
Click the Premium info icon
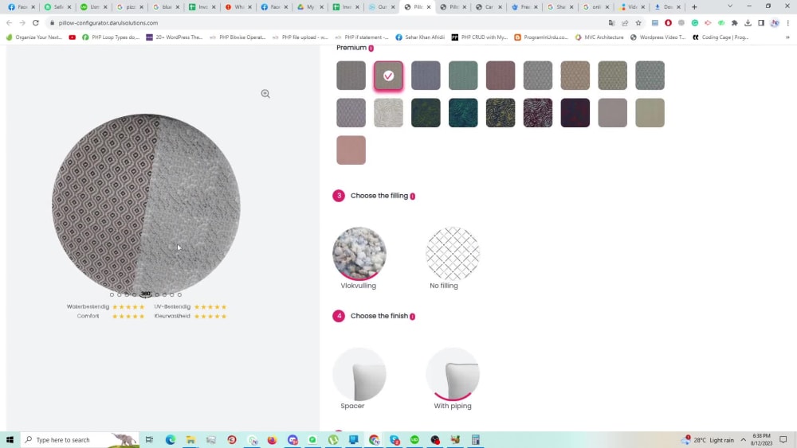371,49
